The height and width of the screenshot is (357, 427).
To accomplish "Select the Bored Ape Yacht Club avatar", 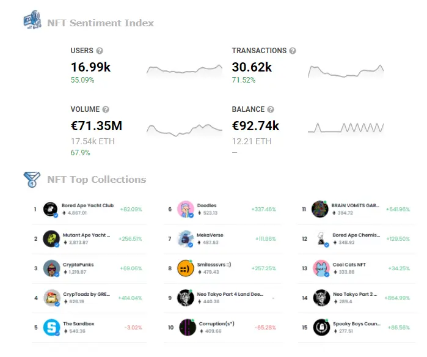I will coord(51,209).
